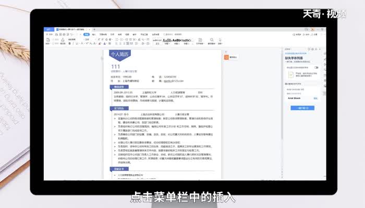Screen dimensions: 365x208
Task: Apply superscript formatting
Action: coord(87,43)
